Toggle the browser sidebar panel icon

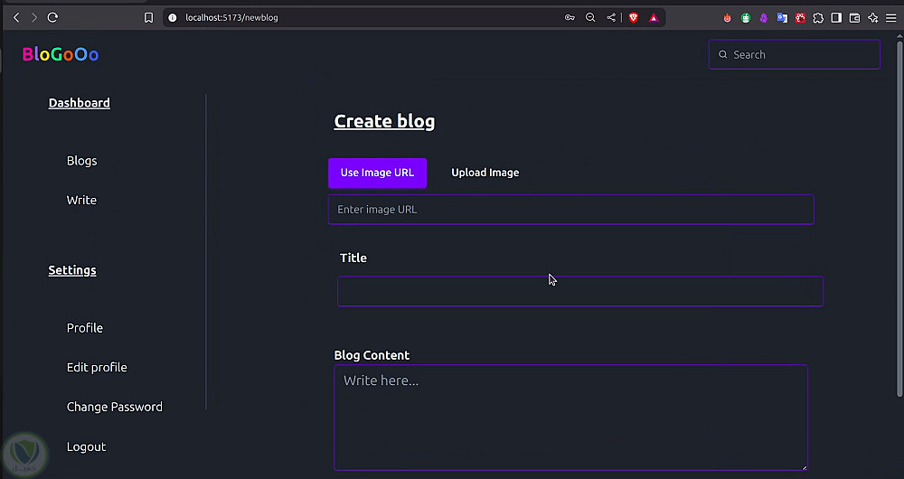[x=836, y=17]
